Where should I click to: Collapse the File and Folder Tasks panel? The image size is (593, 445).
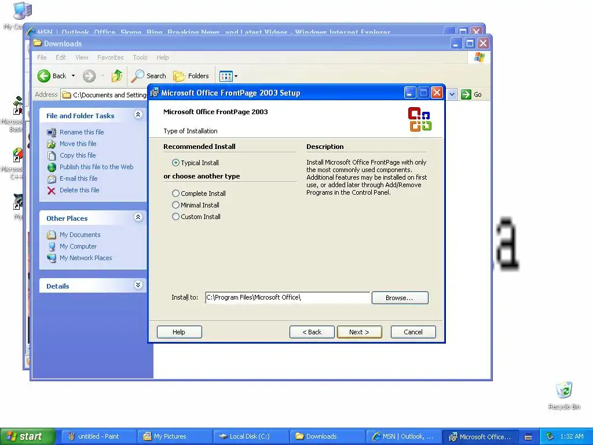[138, 115]
